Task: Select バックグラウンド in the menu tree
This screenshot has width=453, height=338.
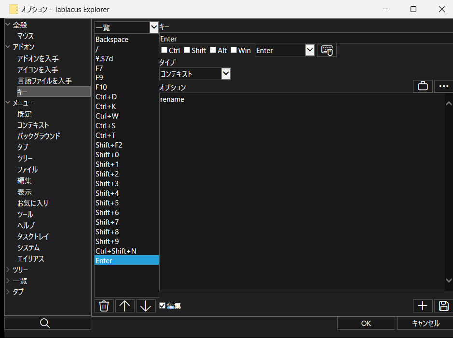Action: point(39,136)
